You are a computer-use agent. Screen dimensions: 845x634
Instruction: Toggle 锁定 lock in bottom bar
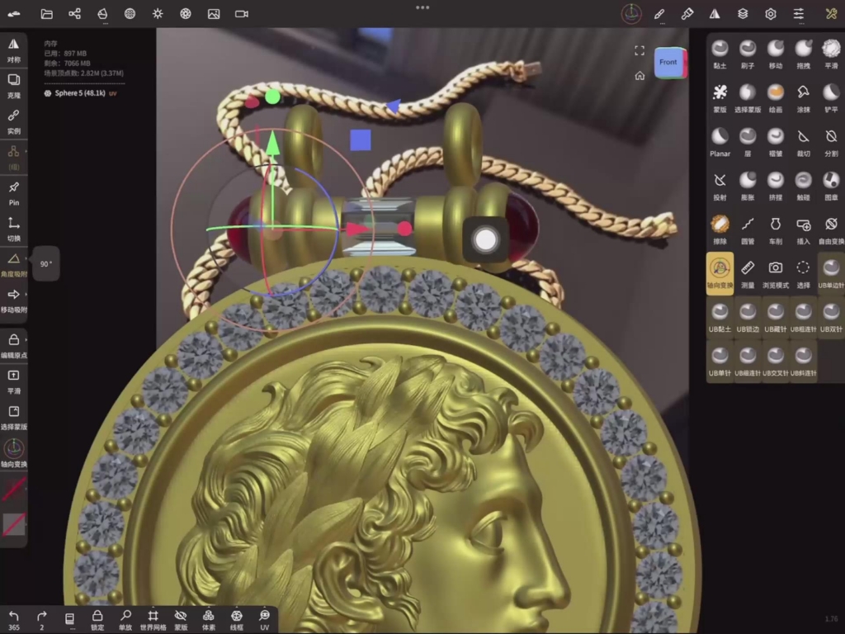[97, 620]
